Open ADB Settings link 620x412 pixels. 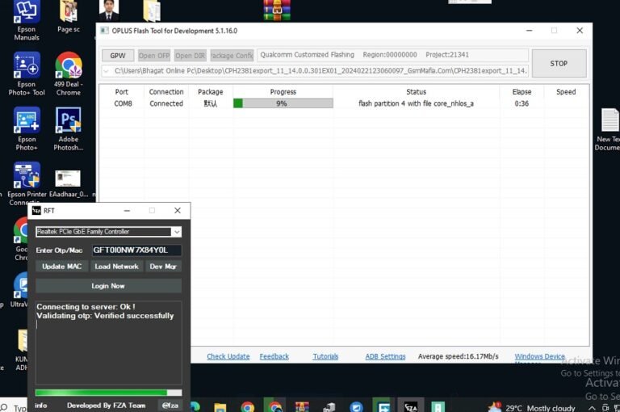[x=385, y=356]
